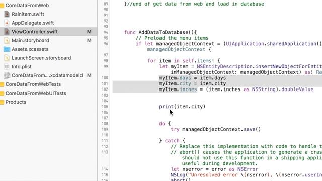Screen dimensions: 322x181
Task: Select the Products group
Action: [16, 102]
